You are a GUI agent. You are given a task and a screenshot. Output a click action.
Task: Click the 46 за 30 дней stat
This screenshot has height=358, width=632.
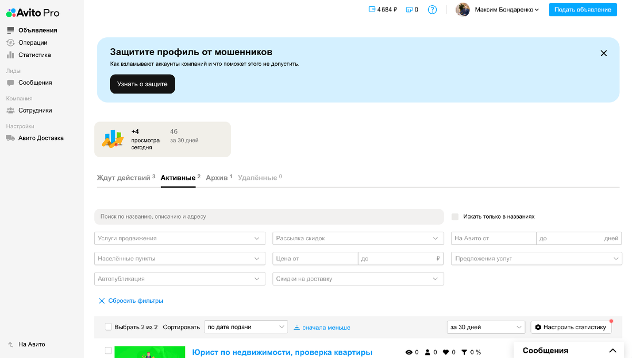(x=184, y=136)
